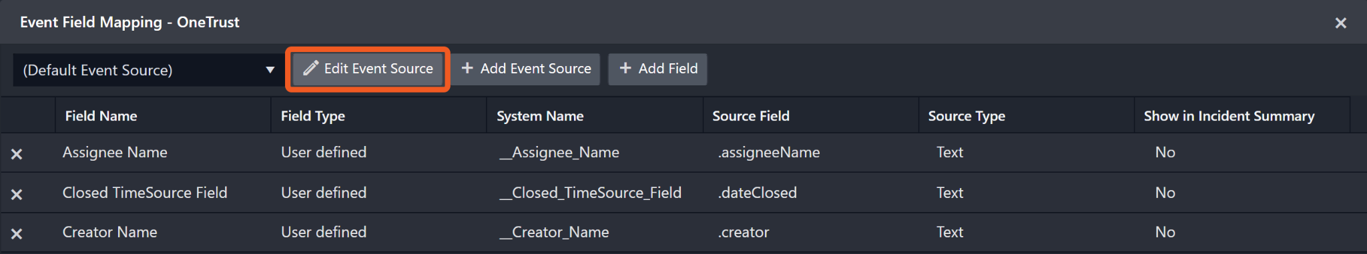
Task: Add a new field with Add Field
Action: click(657, 69)
